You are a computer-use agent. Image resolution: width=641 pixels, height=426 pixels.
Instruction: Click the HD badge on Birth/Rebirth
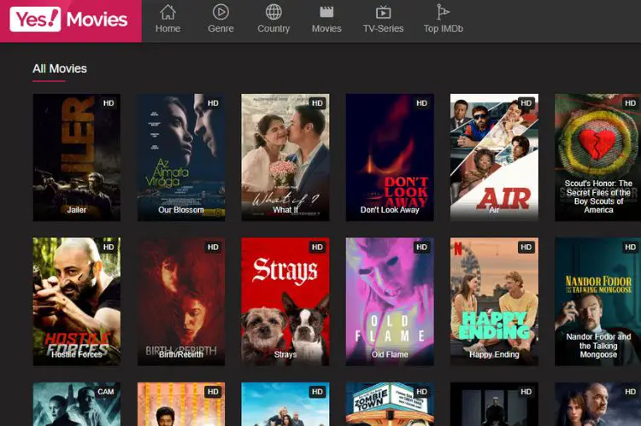pyautogui.click(x=213, y=247)
